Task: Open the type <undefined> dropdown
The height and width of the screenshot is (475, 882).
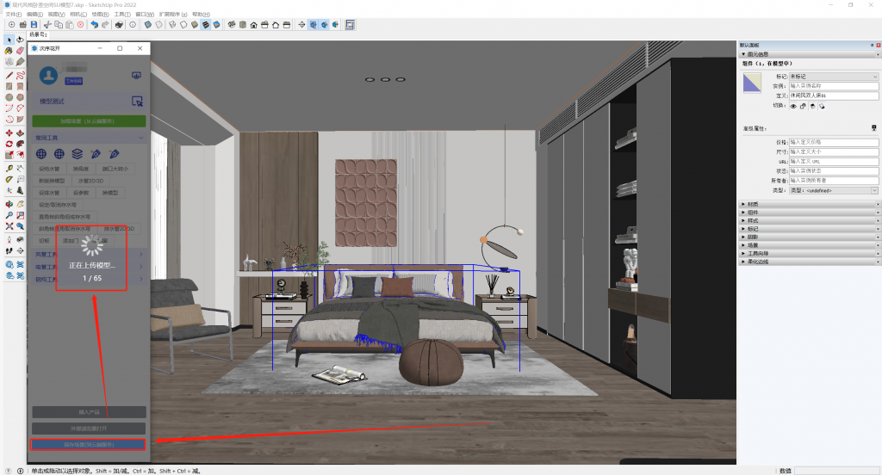Action: coord(834,190)
